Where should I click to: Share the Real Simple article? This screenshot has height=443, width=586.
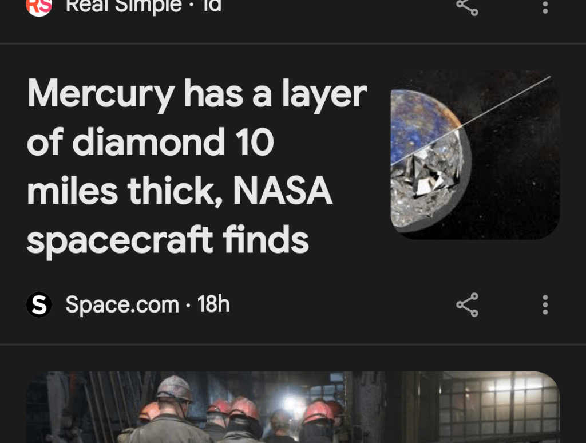[x=467, y=7]
